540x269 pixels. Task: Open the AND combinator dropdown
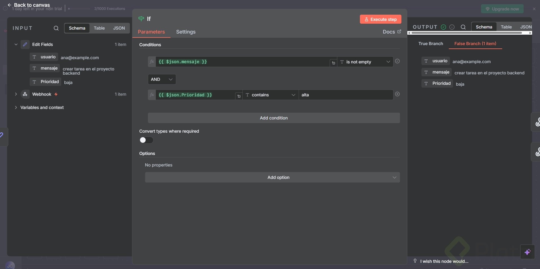[x=162, y=79]
